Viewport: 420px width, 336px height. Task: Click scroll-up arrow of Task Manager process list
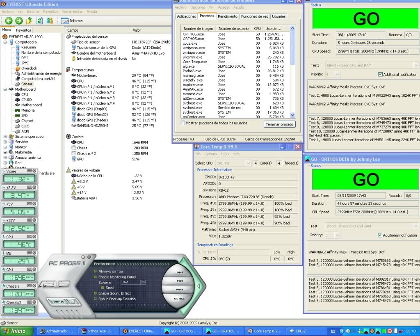[x=292, y=28]
